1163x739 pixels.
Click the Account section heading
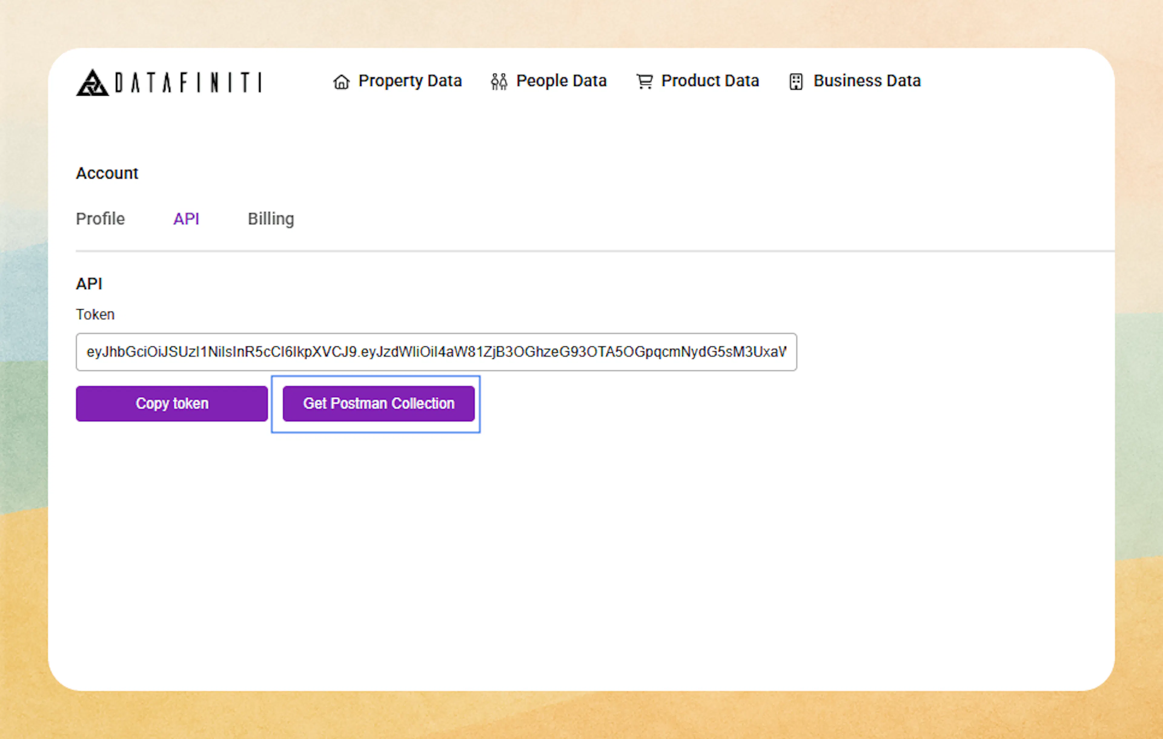click(107, 173)
